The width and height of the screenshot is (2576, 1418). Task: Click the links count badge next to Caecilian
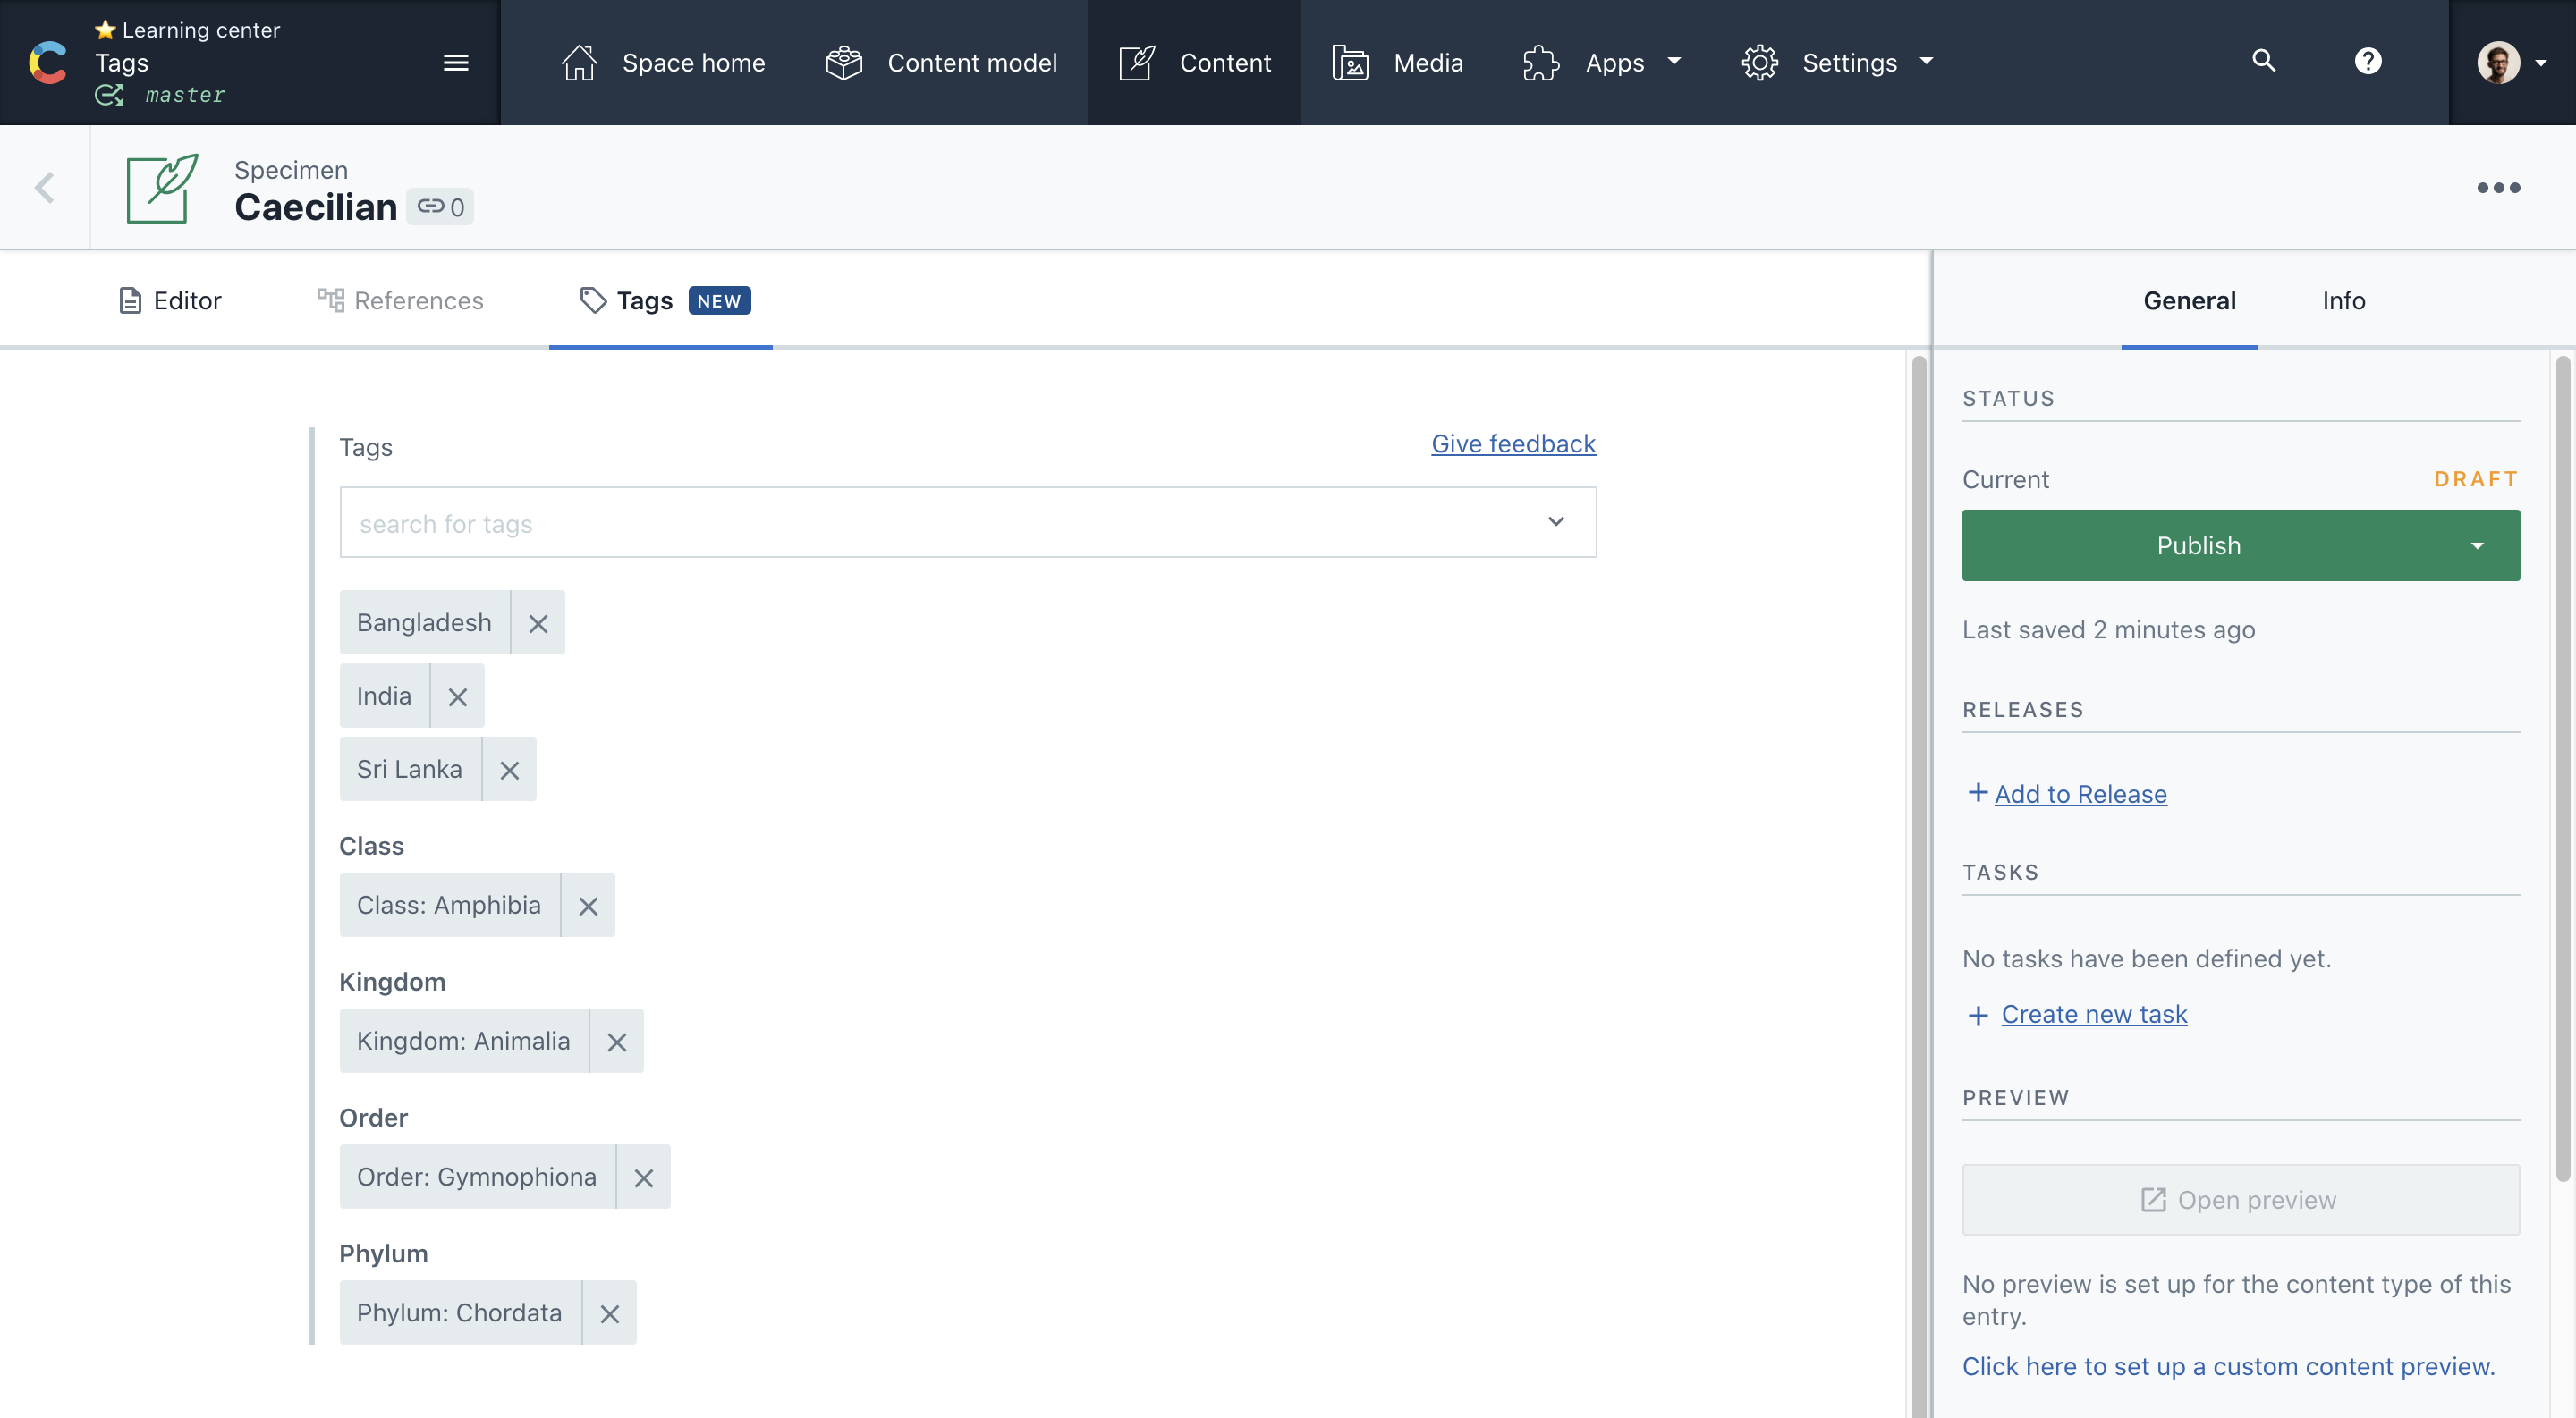click(x=440, y=207)
